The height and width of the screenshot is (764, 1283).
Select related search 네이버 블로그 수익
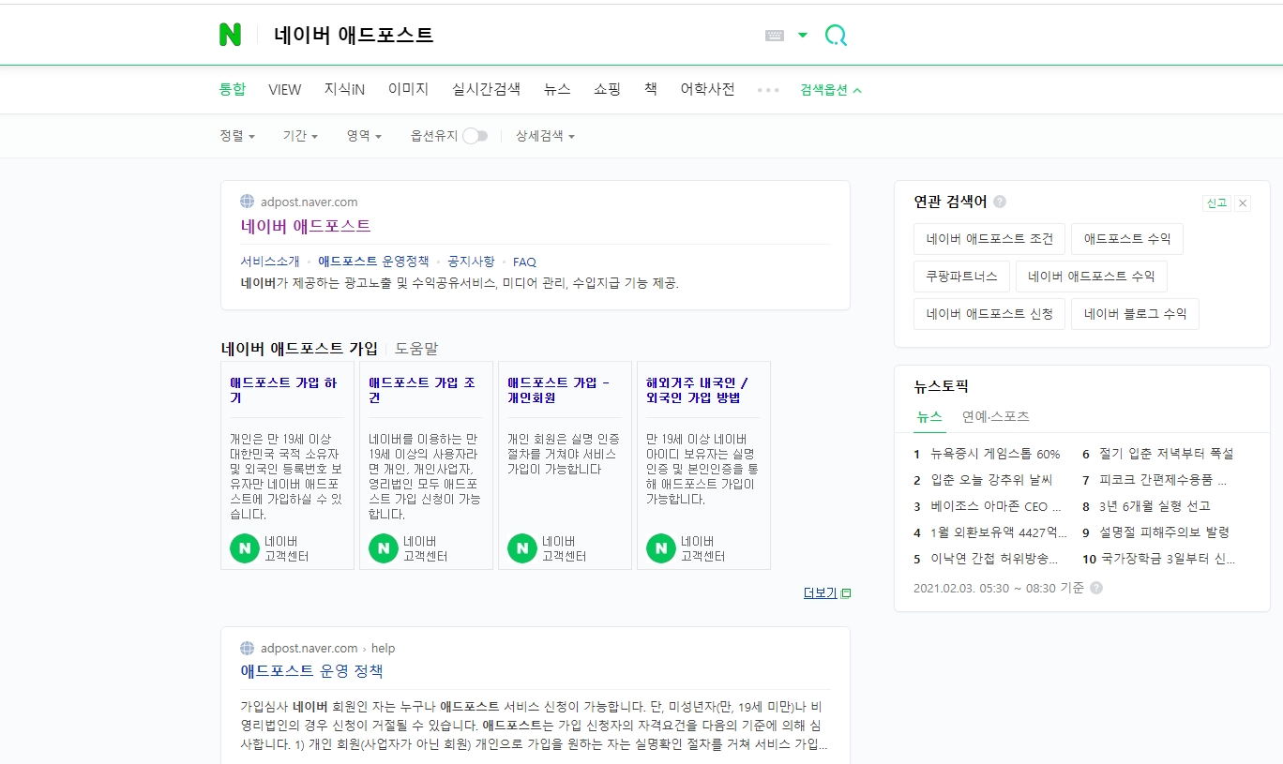[1135, 314]
